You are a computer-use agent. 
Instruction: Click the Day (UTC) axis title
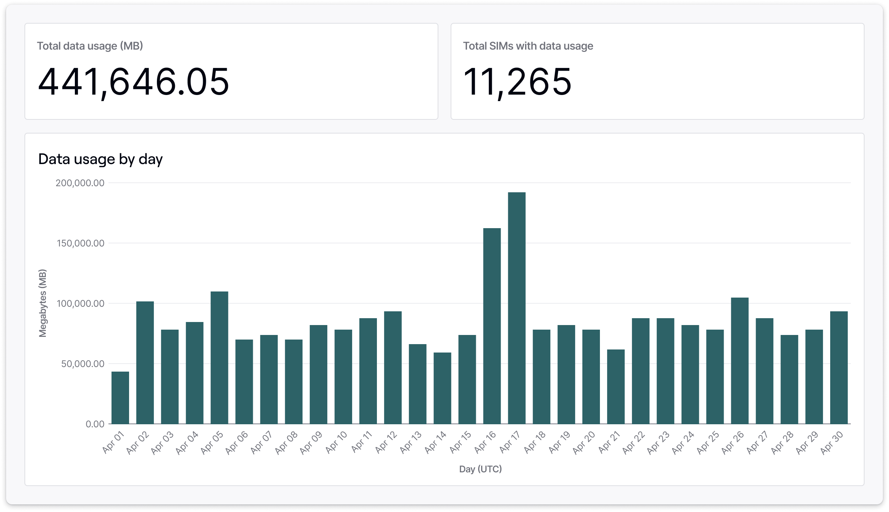(x=480, y=469)
